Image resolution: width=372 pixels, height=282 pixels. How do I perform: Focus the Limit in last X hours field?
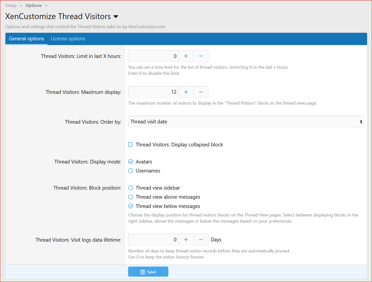154,56
